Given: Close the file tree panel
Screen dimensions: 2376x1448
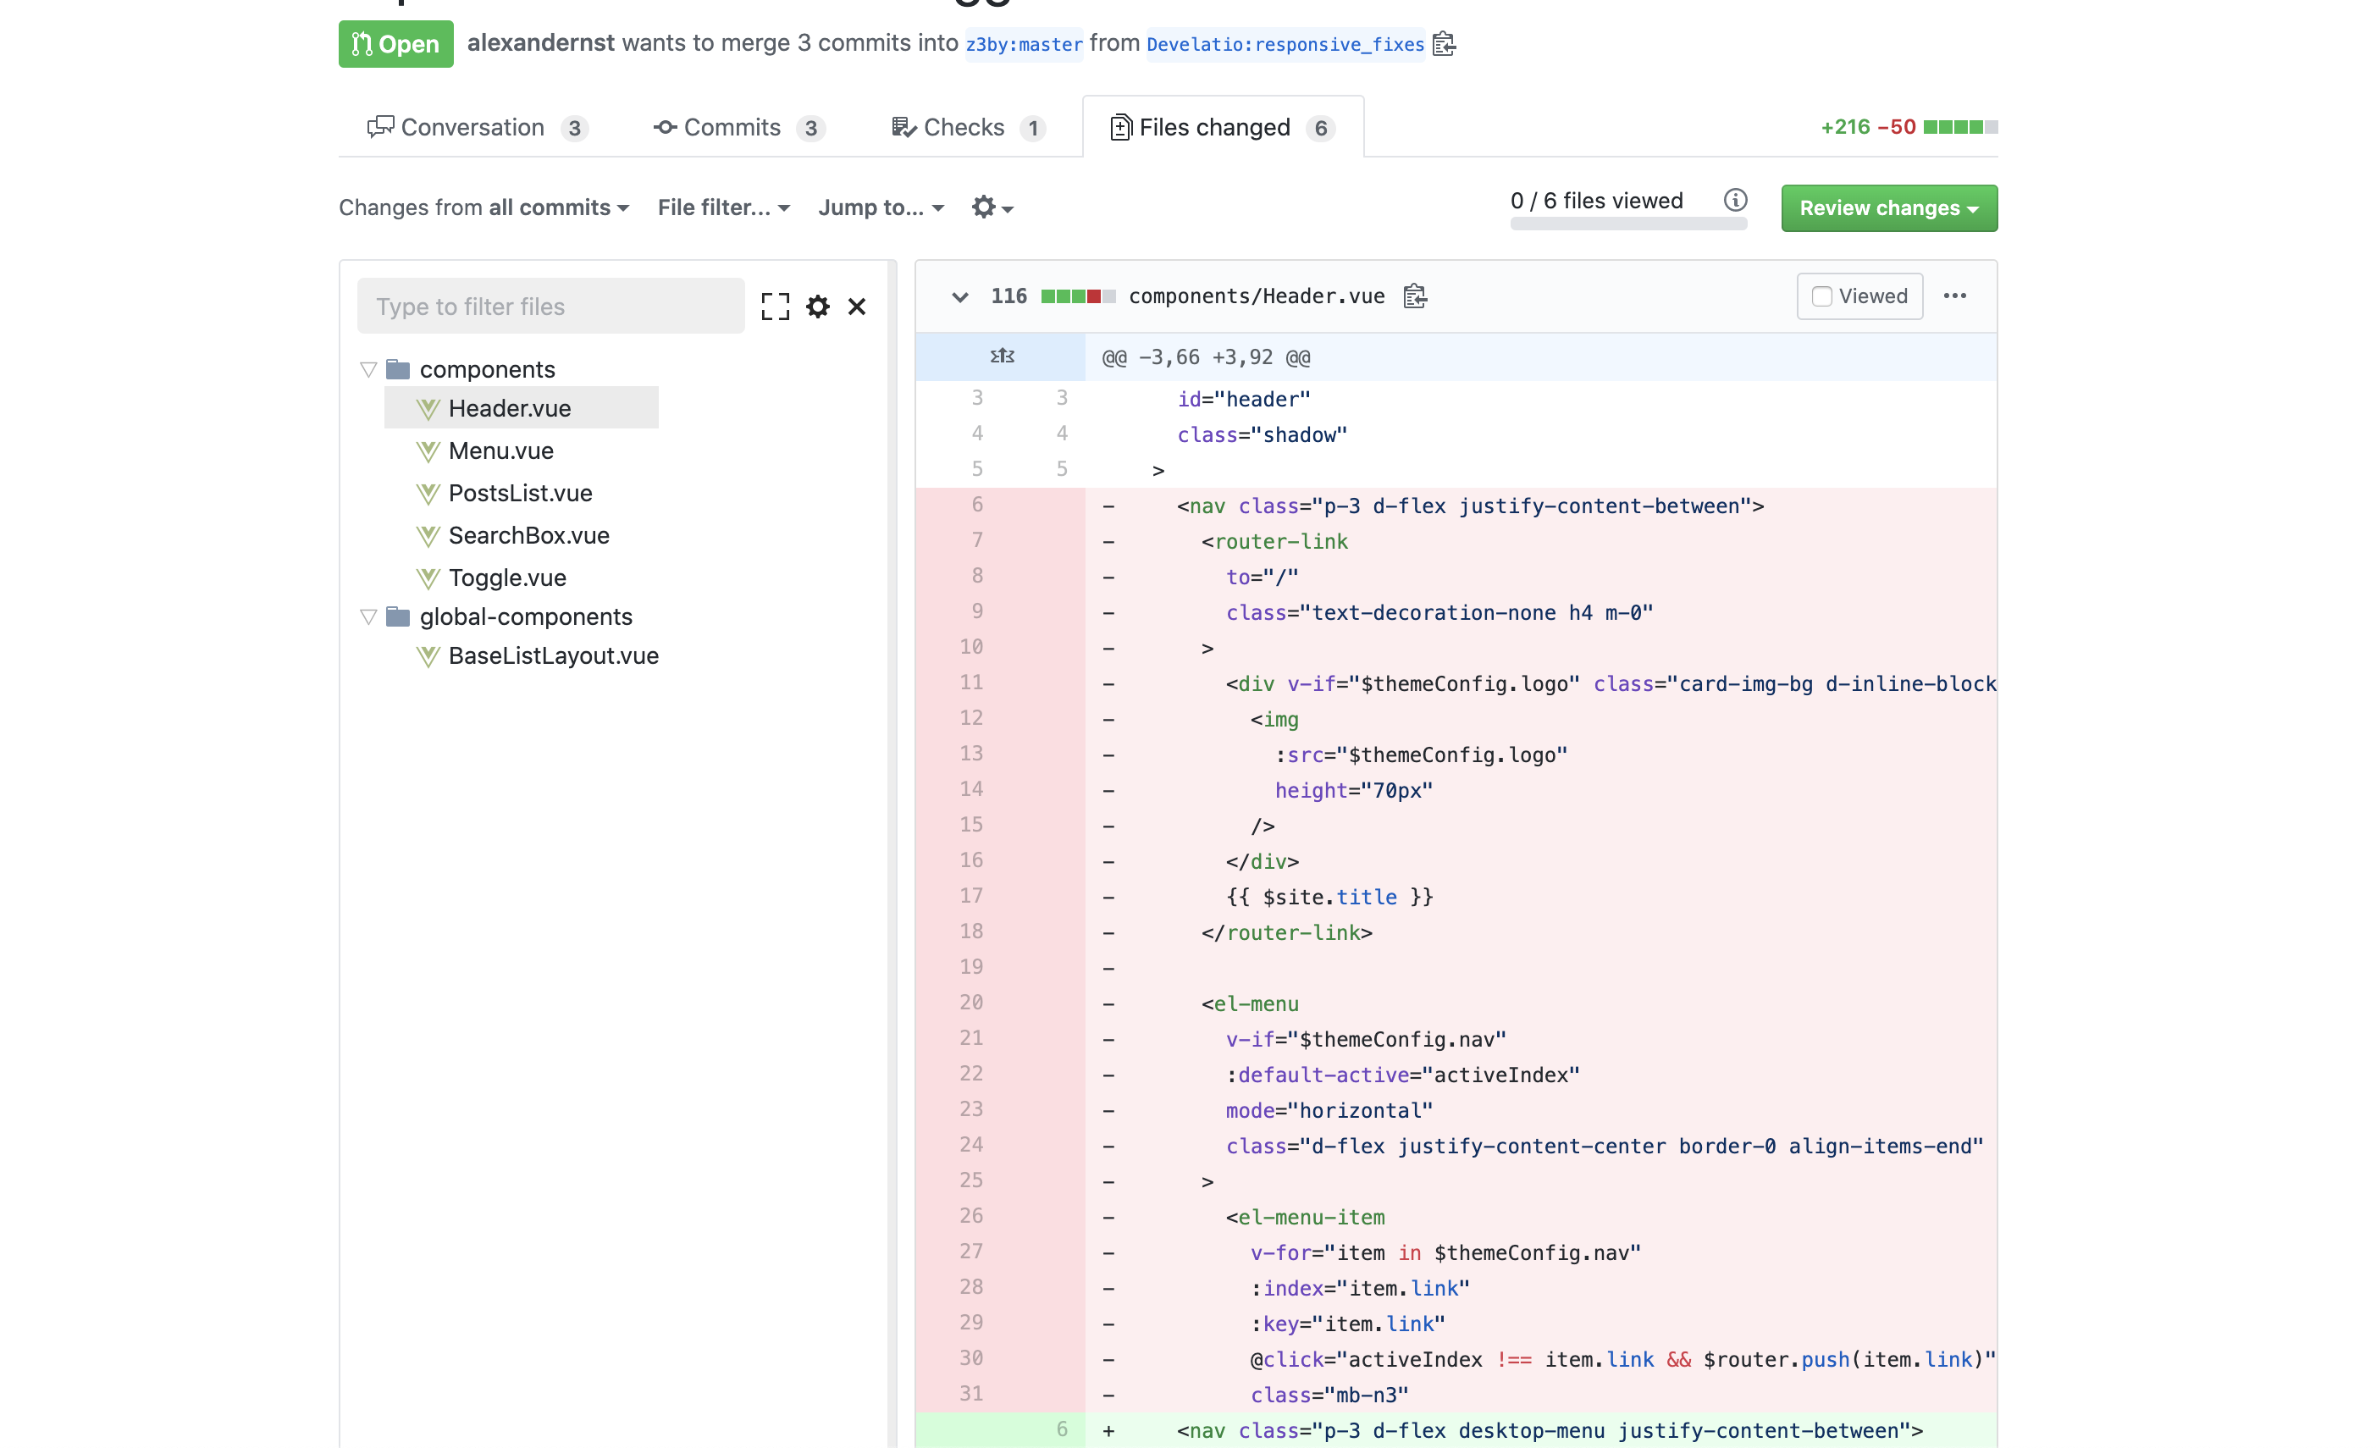Looking at the screenshot, I should coord(856,307).
